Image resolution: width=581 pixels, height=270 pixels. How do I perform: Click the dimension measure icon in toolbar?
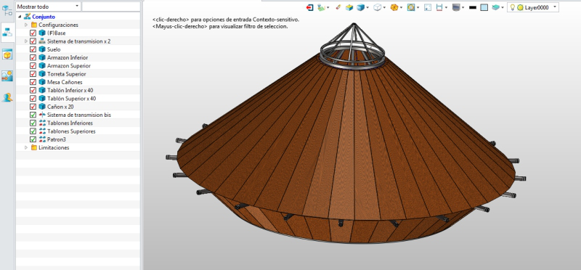[439, 7]
